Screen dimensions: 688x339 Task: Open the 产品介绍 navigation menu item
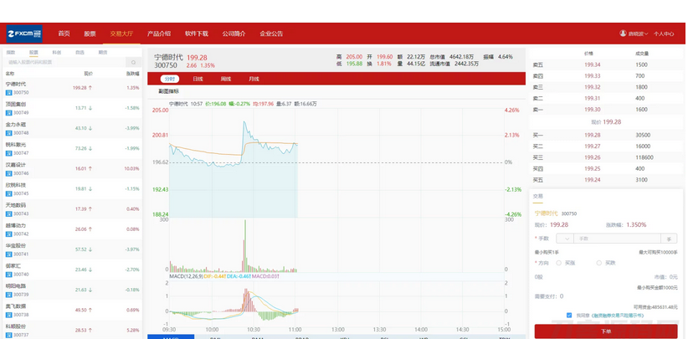[159, 34]
